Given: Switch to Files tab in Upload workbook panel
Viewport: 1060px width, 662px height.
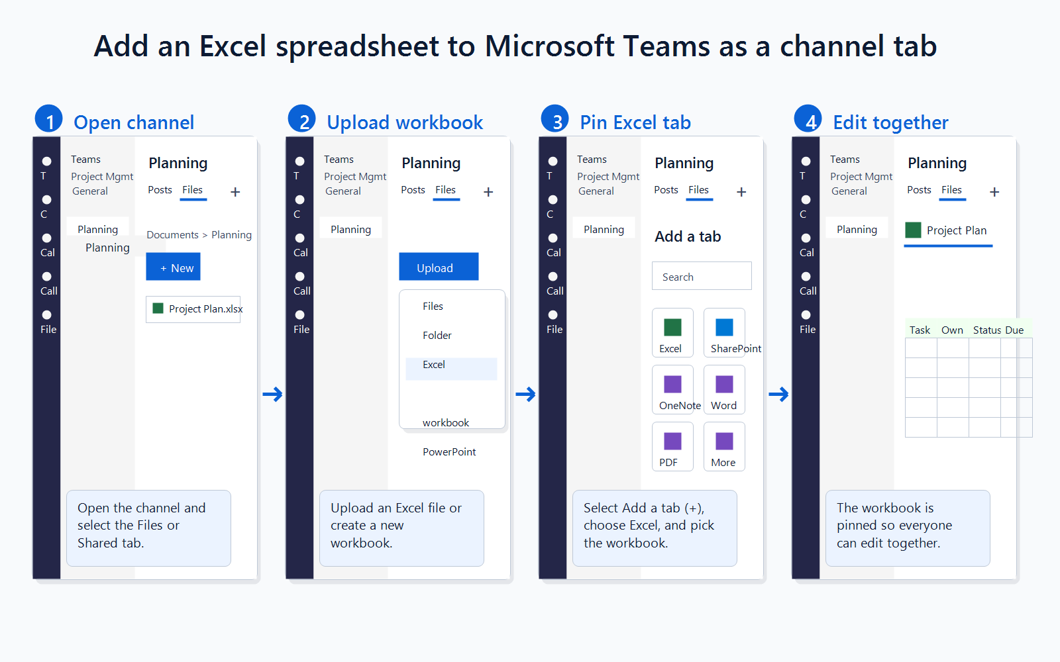Looking at the screenshot, I should (x=446, y=190).
